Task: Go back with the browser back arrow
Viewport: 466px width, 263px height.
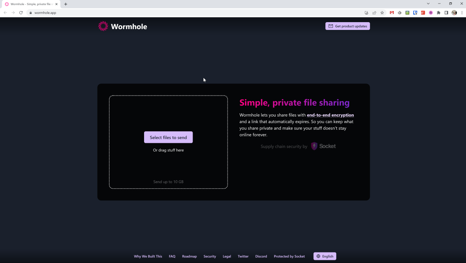Action: 5,12
